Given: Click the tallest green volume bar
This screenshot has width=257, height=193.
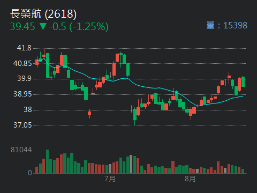Looking at the screenshot, I should 47,161.
